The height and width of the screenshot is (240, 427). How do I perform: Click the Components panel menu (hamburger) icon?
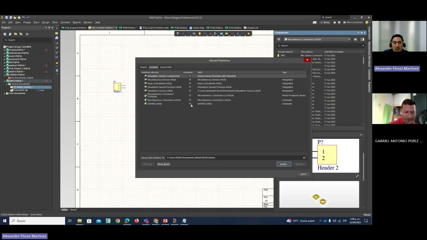click(355, 39)
